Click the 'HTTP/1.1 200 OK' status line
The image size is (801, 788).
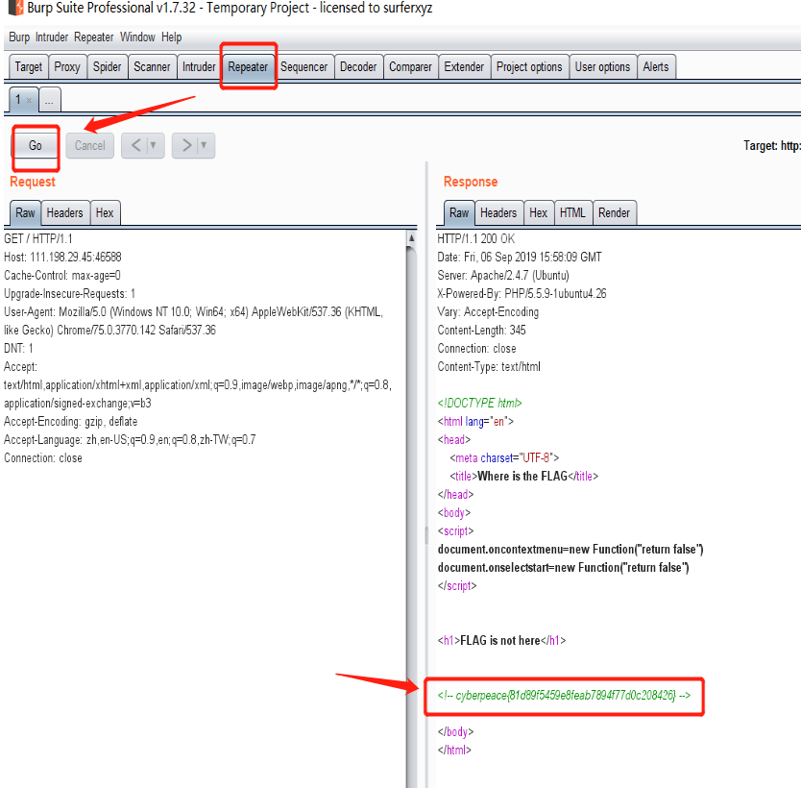[x=476, y=238]
